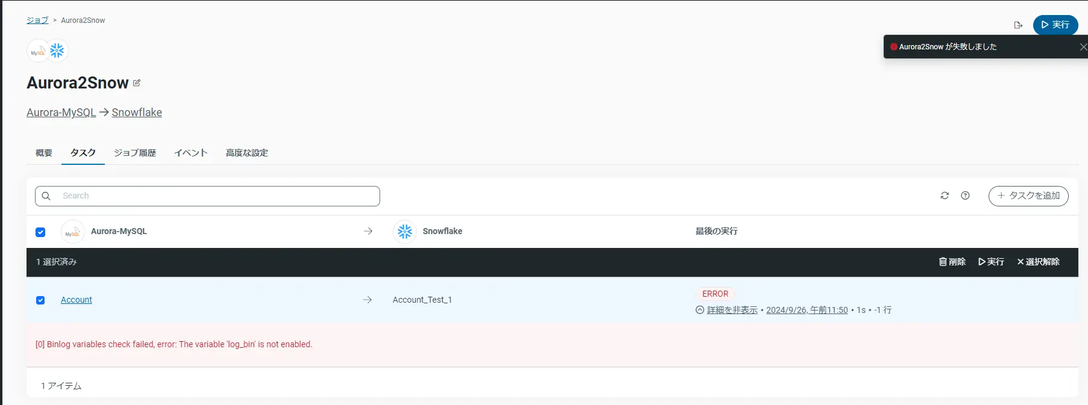Click the magnifier icon in the search box
The width and height of the screenshot is (1088, 405).
(x=46, y=196)
